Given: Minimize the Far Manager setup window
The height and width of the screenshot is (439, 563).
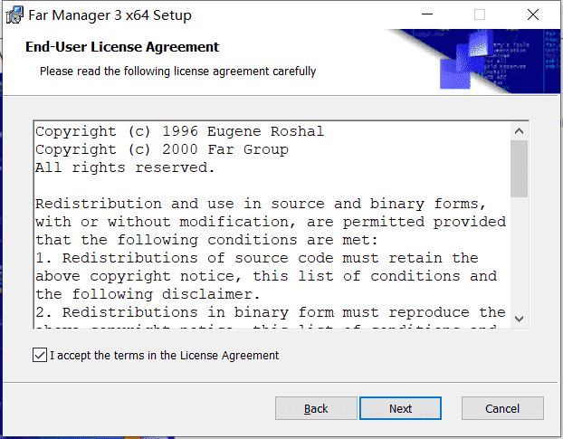Looking at the screenshot, I should [427, 14].
